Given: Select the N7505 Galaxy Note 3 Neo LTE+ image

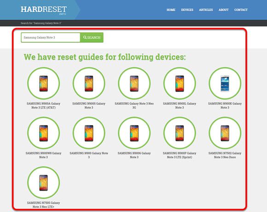Looking at the screenshot, I should [x=44, y=183].
